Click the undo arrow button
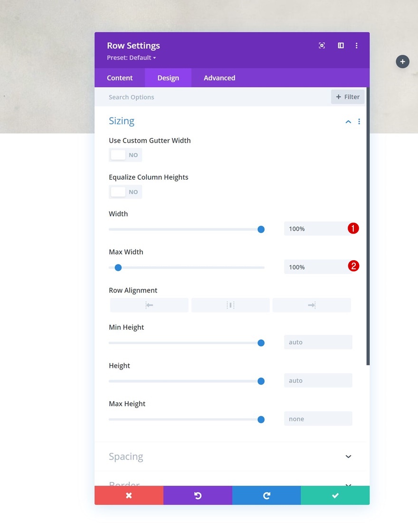The image size is (418, 529). tap(198, 495)
